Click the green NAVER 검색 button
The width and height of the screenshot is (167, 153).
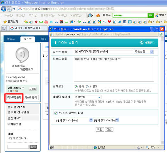[151, 16]
